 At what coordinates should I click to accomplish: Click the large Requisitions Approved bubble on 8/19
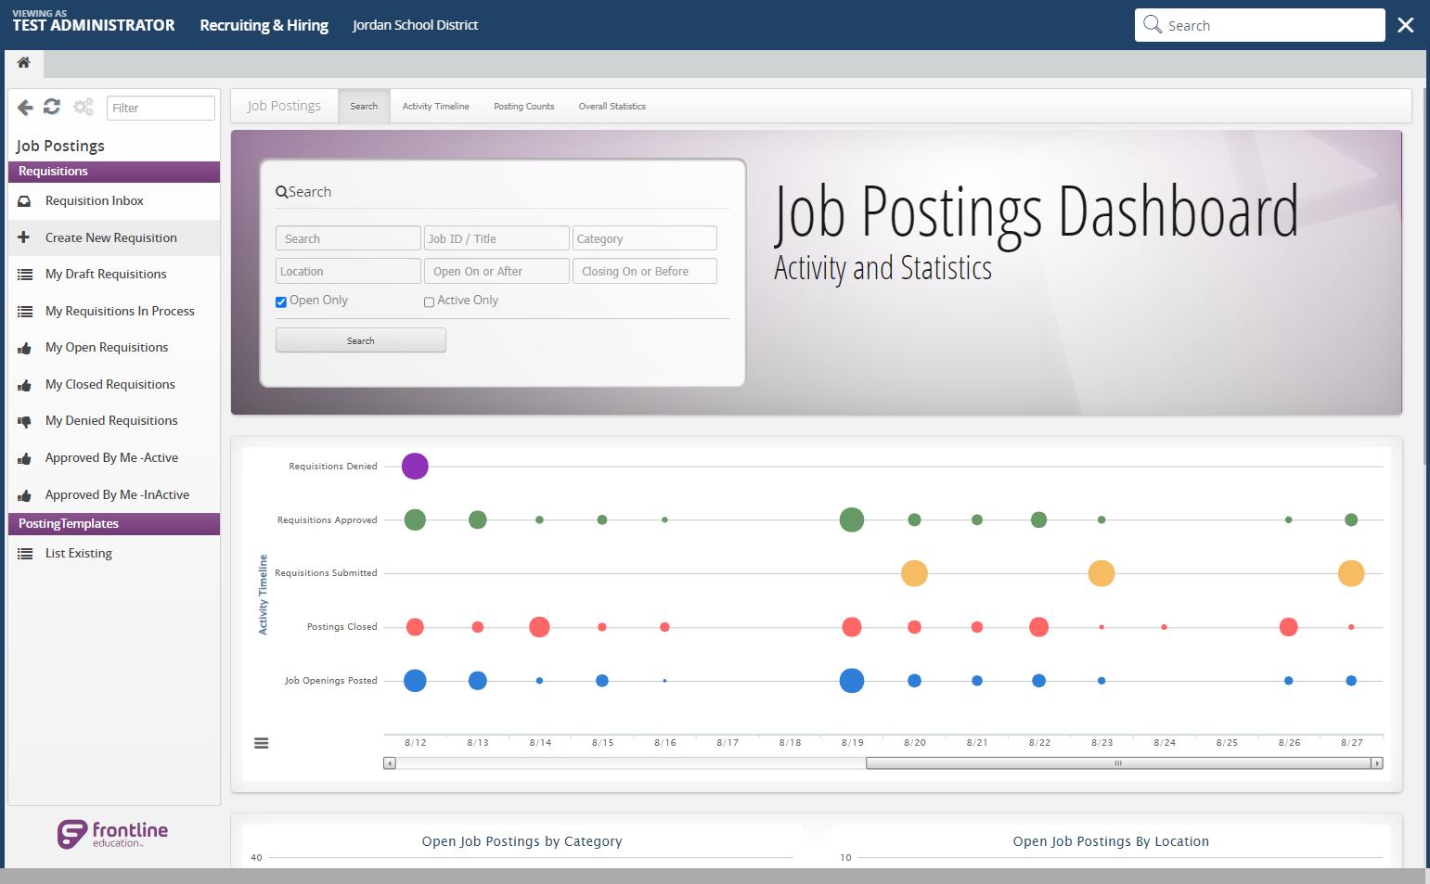852,519
